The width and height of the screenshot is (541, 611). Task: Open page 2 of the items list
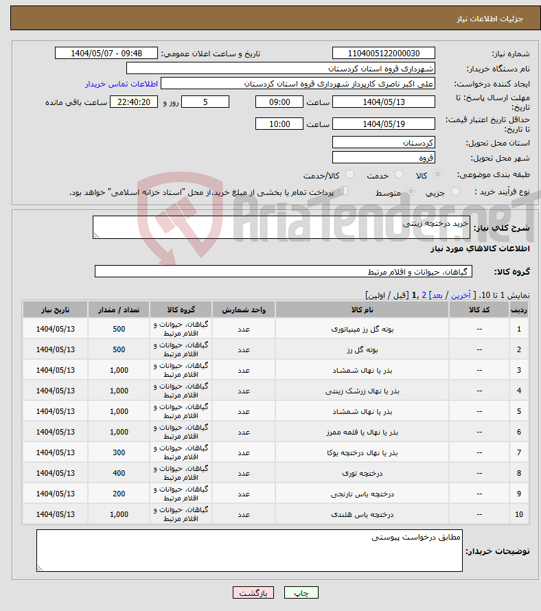[x=424, y=295]
